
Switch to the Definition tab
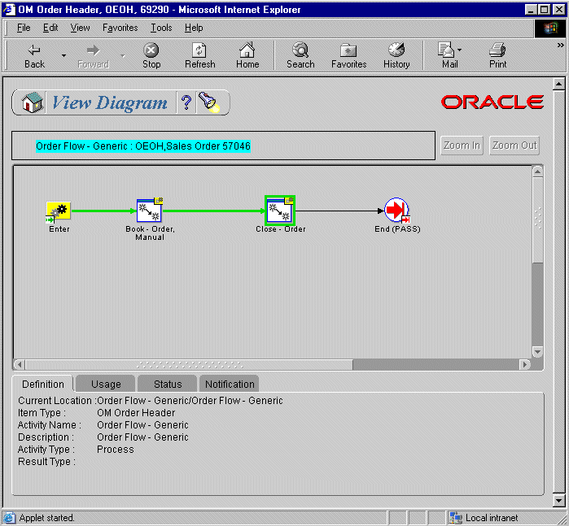click(43, 384)
